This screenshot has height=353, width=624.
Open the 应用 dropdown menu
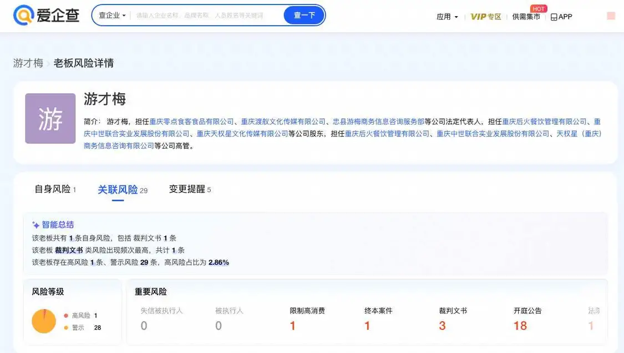coord(447,17)
